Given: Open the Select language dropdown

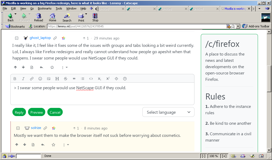Looking at the screenshot, I should point(168,112).
